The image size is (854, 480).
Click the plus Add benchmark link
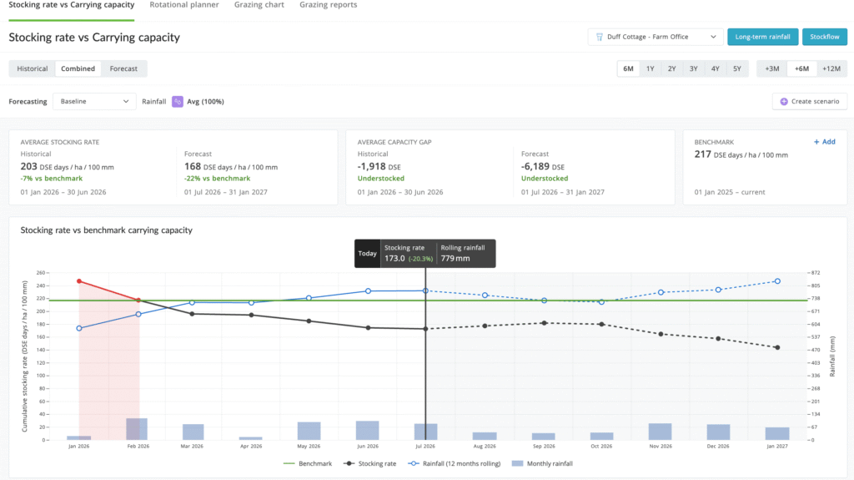824,142
